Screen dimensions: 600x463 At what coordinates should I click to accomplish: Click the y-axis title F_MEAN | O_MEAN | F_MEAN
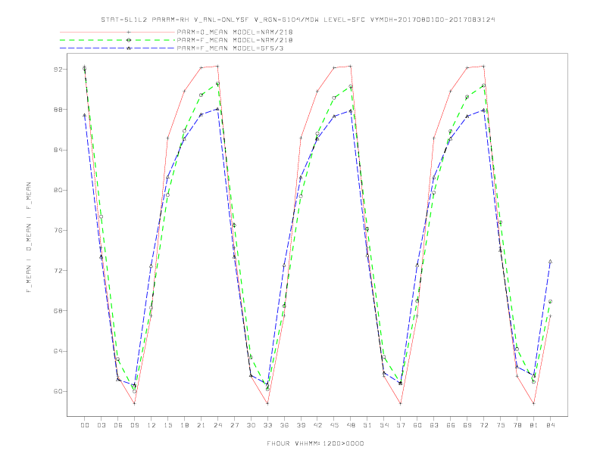point(29,238)
